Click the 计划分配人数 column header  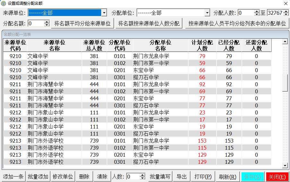pyautogui.click(x=202, y=45)
